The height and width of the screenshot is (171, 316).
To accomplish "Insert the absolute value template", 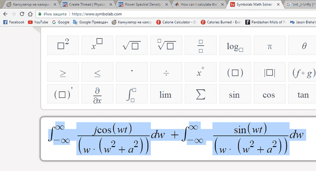I will click(269, 73).
